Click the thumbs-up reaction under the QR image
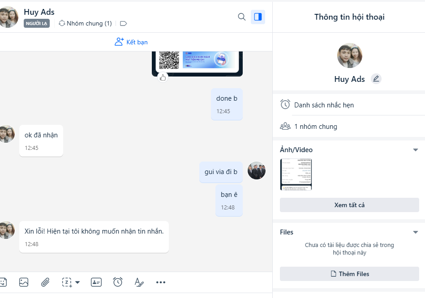 (163, 77)
